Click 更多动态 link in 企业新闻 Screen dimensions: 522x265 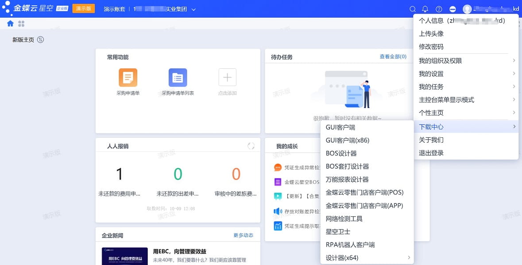(244, 235)
